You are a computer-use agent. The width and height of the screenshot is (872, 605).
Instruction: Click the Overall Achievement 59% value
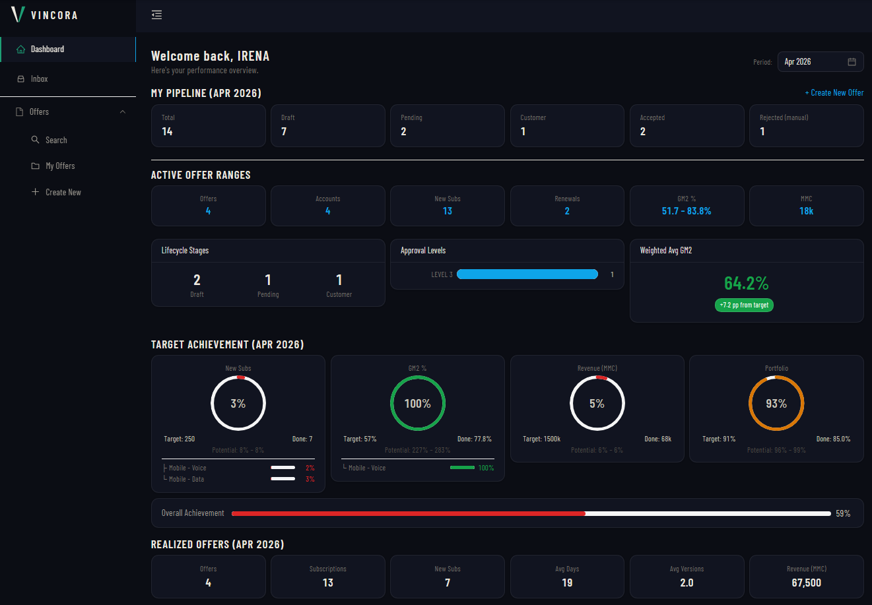pyautogui.click(x=843, y=513)
